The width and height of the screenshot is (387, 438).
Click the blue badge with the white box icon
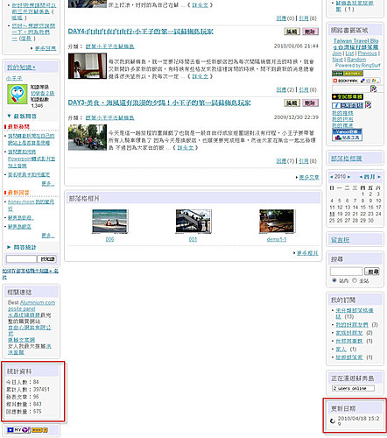point(348,105)
